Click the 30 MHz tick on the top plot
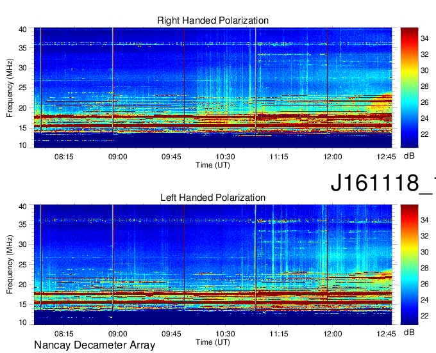 pyautogui.click(x=22, y=68)
